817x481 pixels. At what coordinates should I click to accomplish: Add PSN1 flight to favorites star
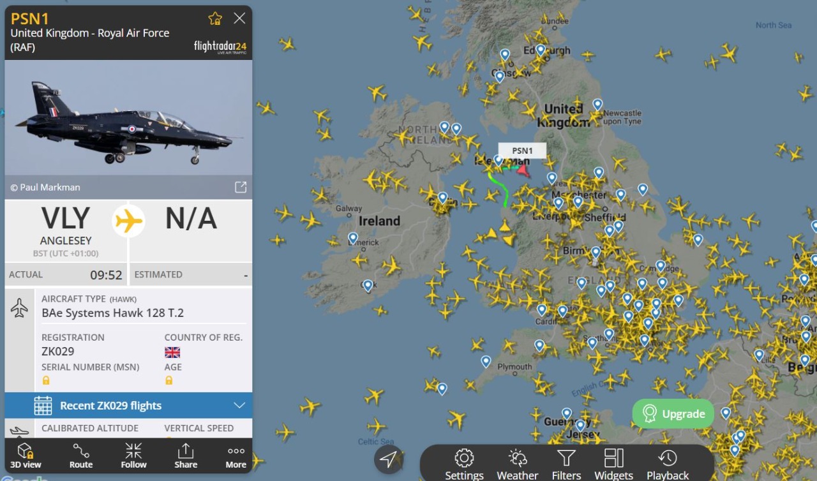pyautogui.click(x=215, y=18)
